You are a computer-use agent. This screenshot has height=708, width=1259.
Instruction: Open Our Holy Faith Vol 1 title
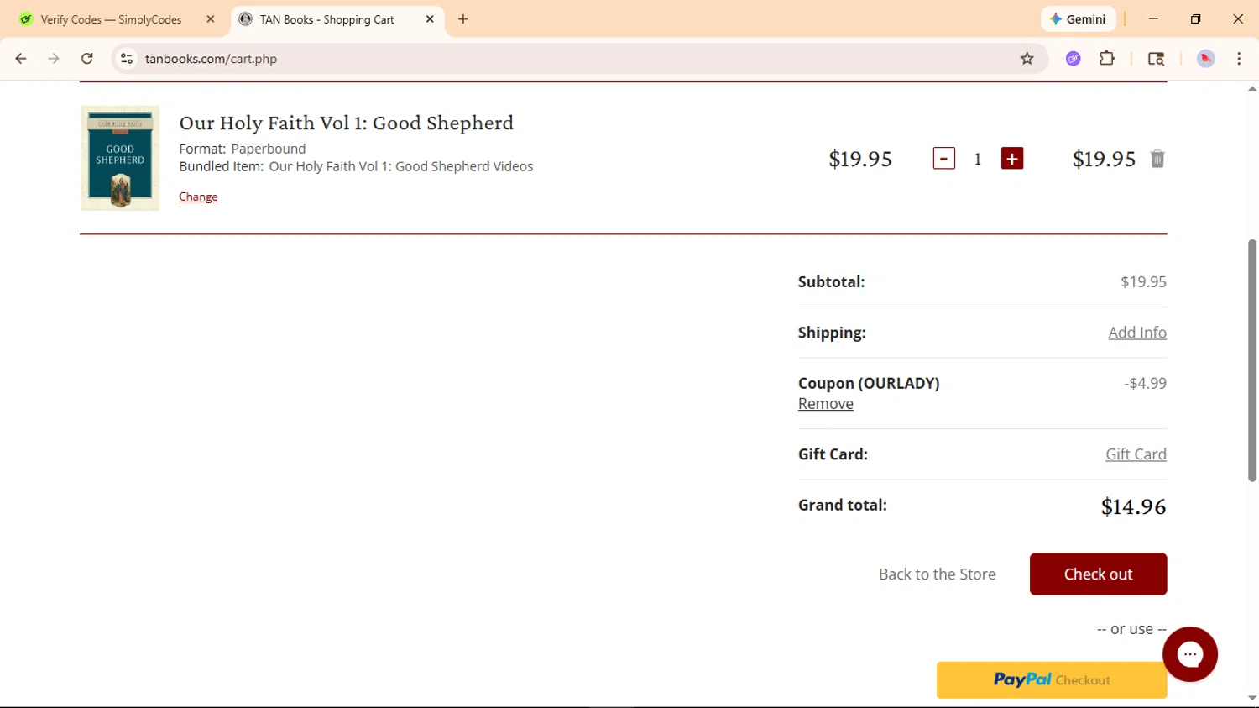tap(346, 123)
